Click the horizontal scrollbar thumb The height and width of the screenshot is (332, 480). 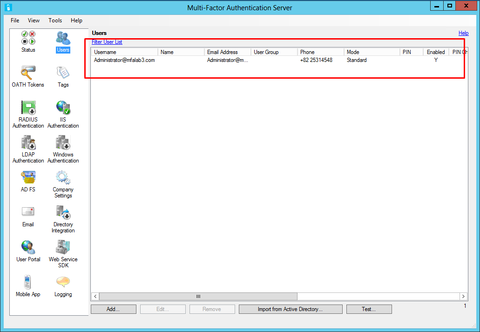click(198, 296)
